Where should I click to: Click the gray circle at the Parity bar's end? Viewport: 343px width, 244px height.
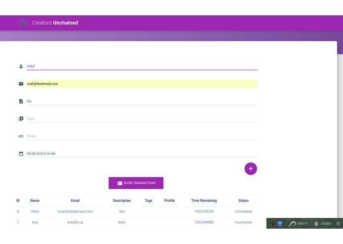[338, 224]
